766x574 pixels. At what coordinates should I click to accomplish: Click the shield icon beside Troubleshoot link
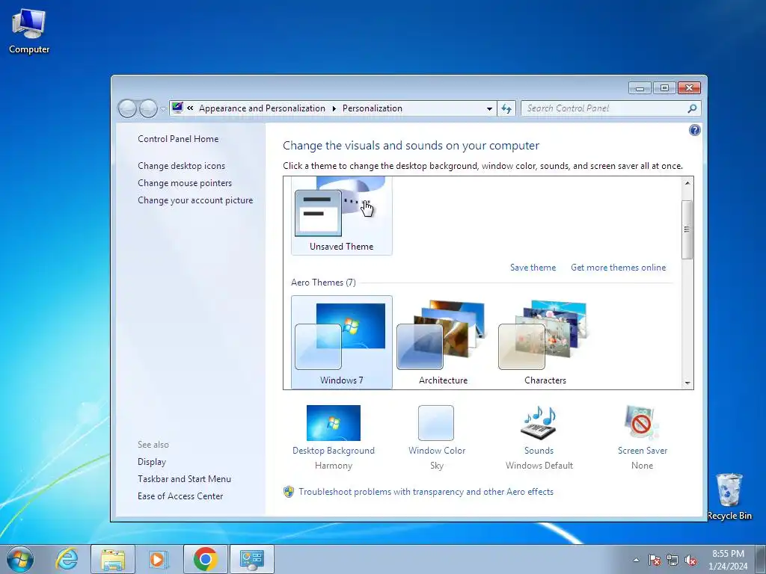289,492
